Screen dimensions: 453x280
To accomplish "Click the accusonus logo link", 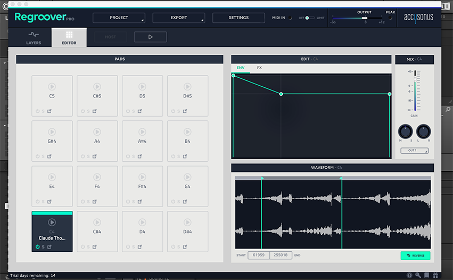I will click(418, 18).
